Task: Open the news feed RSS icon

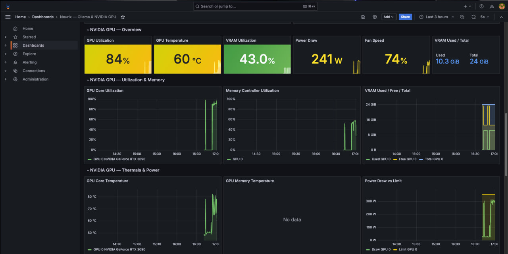Action: [x=492, y=6]
